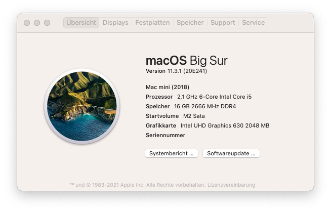Click the Seriennummer label
This screenshot has width=331, height=212.
click(165, 135)
